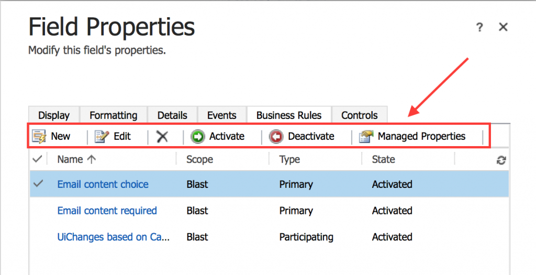Refresh the rules list grid
This screenshot has height=275, width=536.
501,160
